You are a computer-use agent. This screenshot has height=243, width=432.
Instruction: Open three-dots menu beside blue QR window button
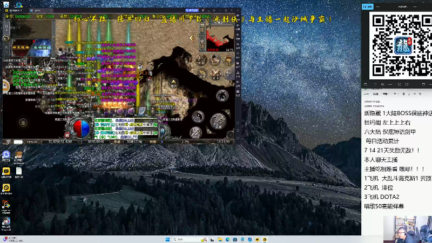[x=377, y=6]
